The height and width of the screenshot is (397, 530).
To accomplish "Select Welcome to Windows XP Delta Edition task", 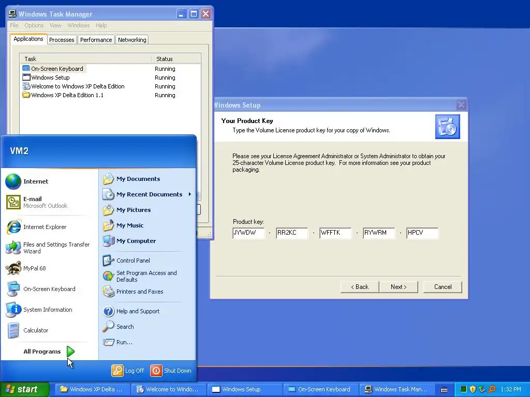I will (x=110, y=86).
